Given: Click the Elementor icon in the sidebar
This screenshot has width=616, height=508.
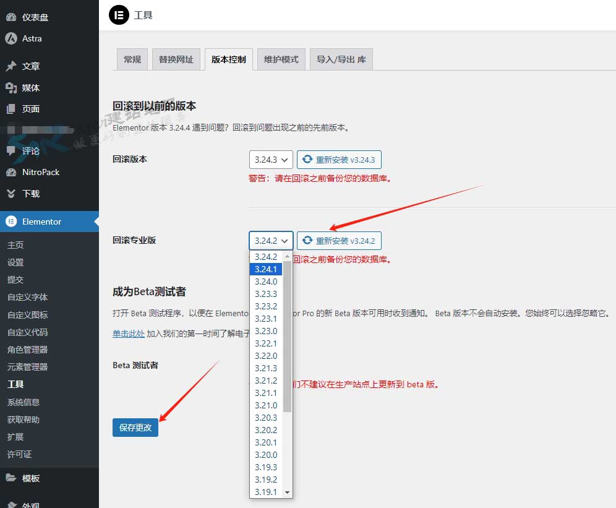Looking at the screenshot, I should [x=11, y=222].
